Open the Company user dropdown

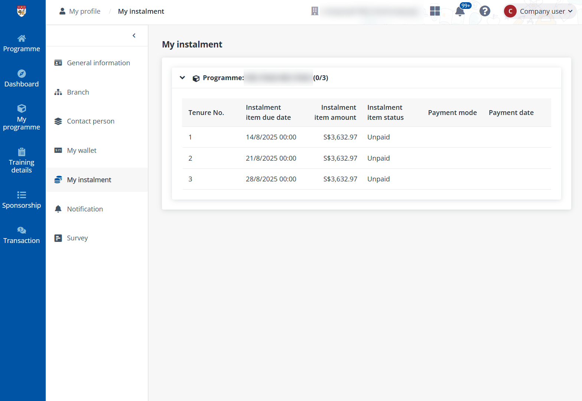click(x=540, y=11)
